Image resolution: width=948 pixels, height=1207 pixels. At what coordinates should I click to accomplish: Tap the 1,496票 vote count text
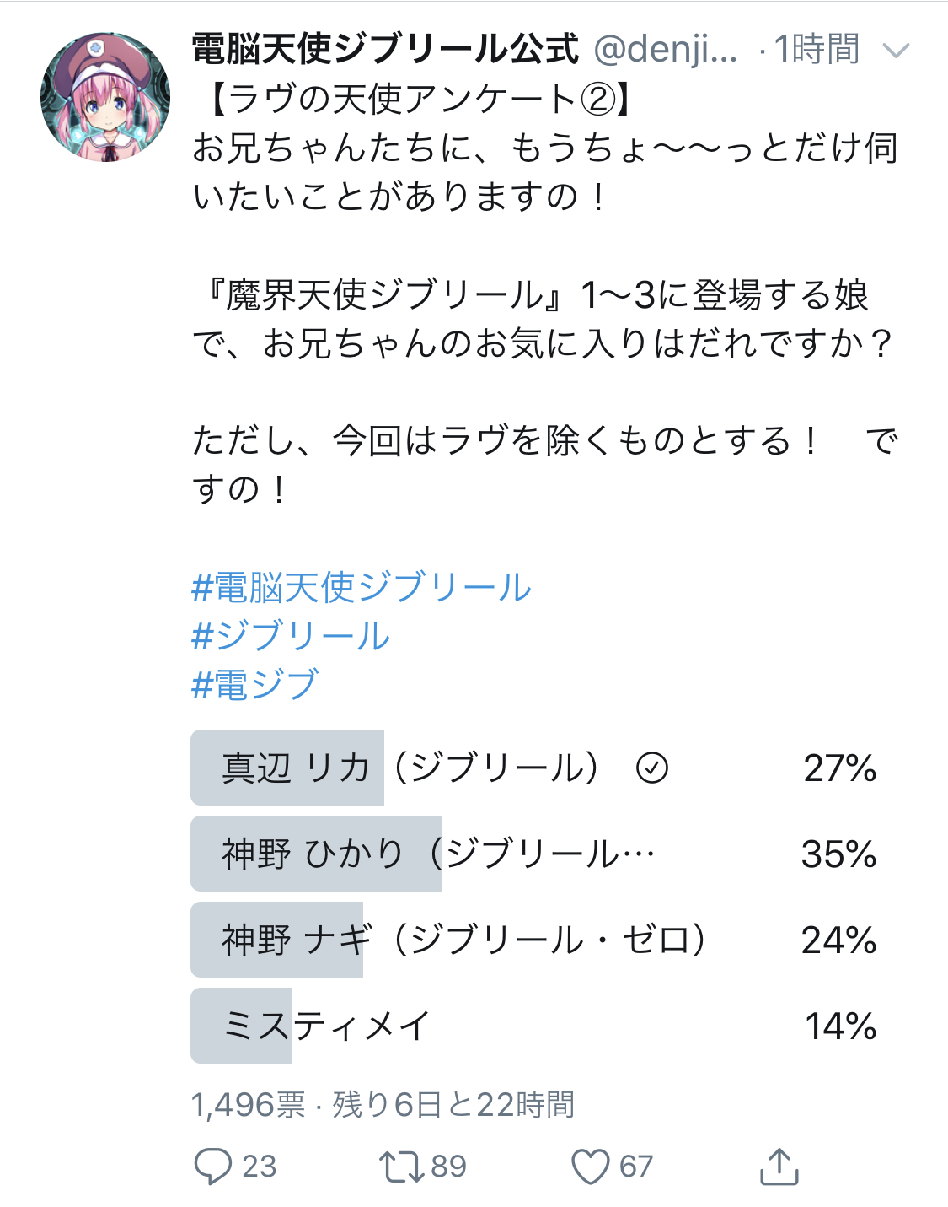[249, 1104]
